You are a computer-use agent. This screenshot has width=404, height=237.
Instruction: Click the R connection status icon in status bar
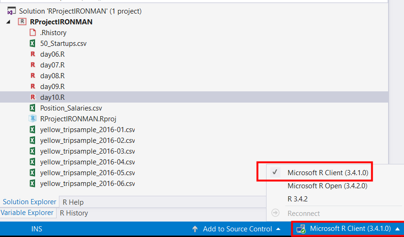point(301,229)
